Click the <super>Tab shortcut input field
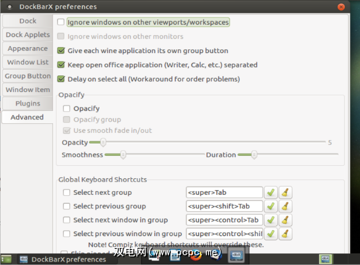Screen dimensions: 360x265 tap(224, 192)
